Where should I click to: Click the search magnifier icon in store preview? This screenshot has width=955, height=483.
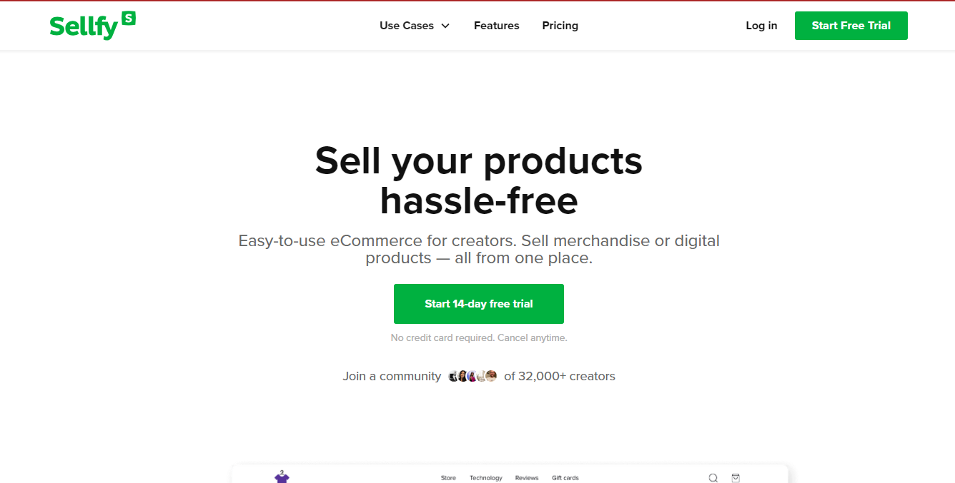713,478
